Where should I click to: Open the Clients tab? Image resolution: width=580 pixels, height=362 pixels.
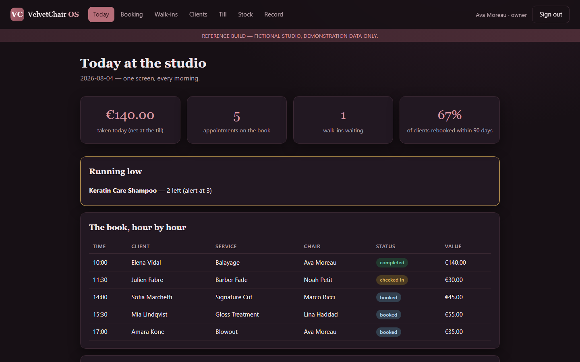click(x=198, y=14)
